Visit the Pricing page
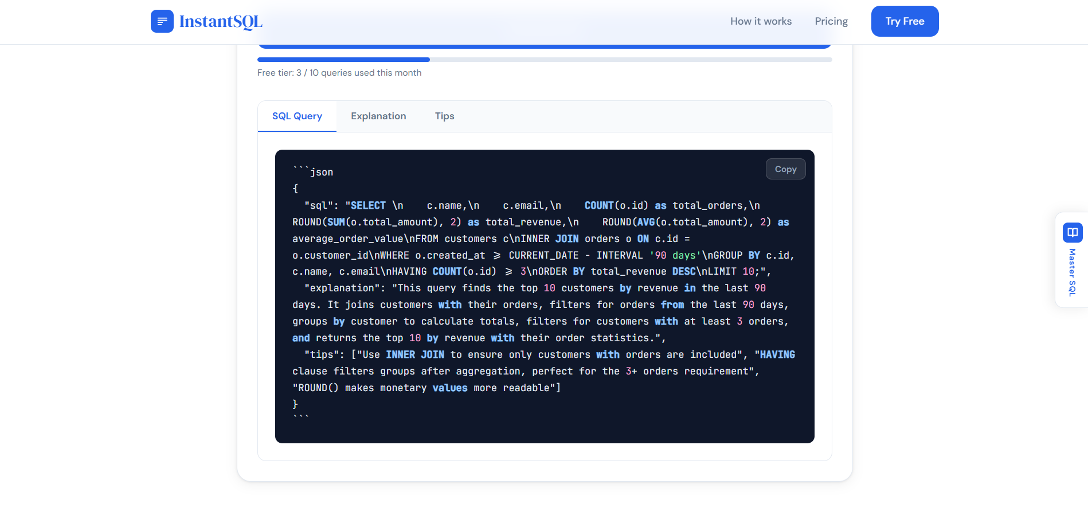 click(x=831, y=21)
